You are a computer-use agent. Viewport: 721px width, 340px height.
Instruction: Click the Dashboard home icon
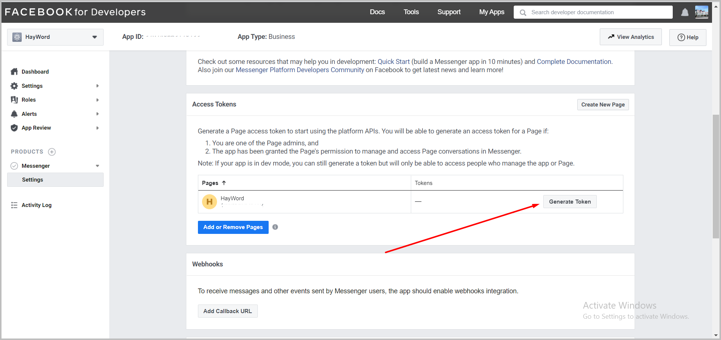pyautogui.click(x=14, y=71)
